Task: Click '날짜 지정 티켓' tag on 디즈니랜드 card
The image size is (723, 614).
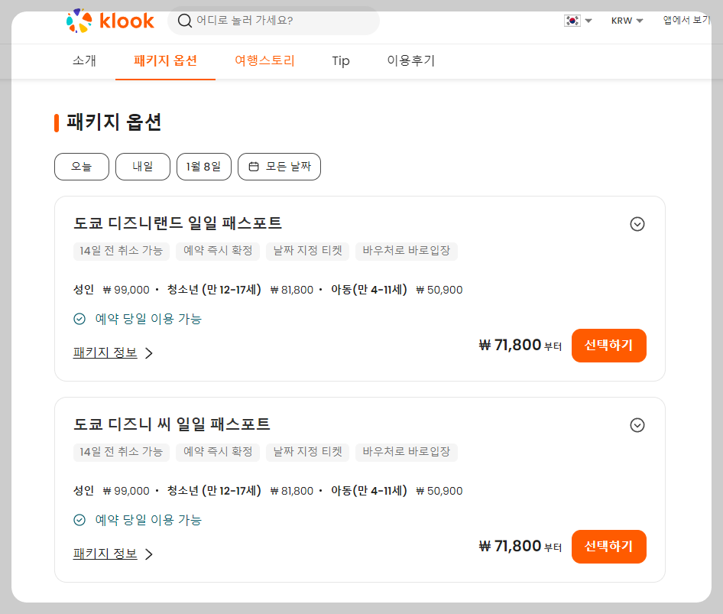Action: 307,251
